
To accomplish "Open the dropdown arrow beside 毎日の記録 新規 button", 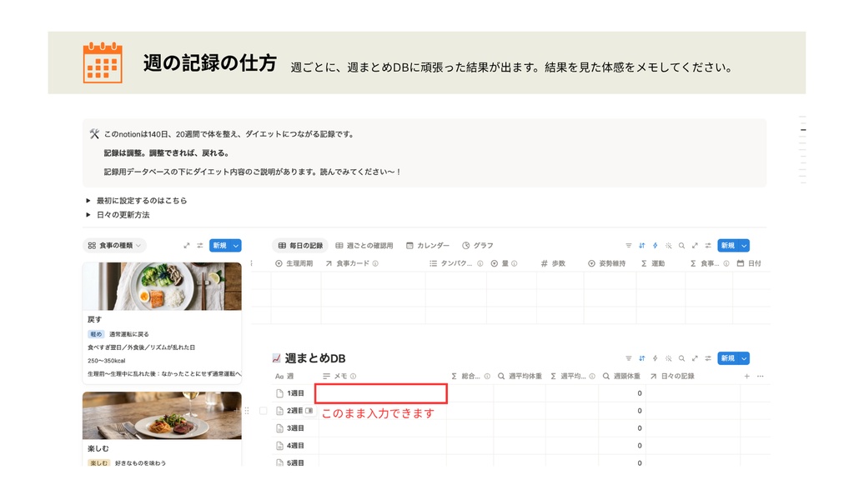I will 744,246.
